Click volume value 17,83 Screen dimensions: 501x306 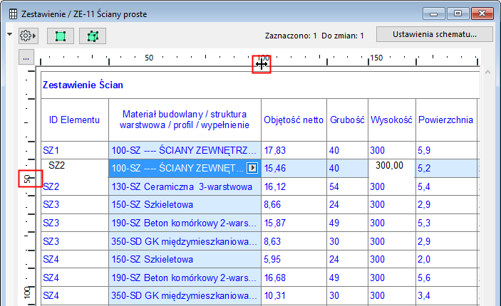coord(275,150)
